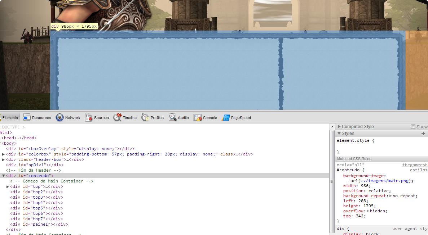The width and height of the screenshot is (428, 235).
Task: Click the panel splitter grip handle
Action: [x=332, y=181]
